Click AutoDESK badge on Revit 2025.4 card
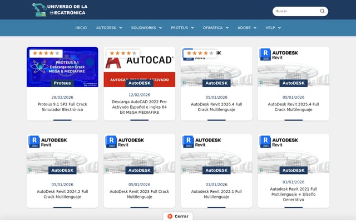The width and height of the screenshot is (356, 223). 293,83
